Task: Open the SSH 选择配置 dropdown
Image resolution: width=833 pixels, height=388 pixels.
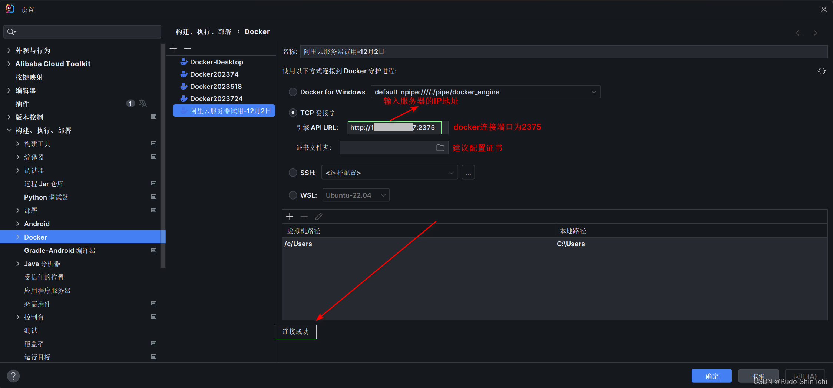Action: point(451,173)
